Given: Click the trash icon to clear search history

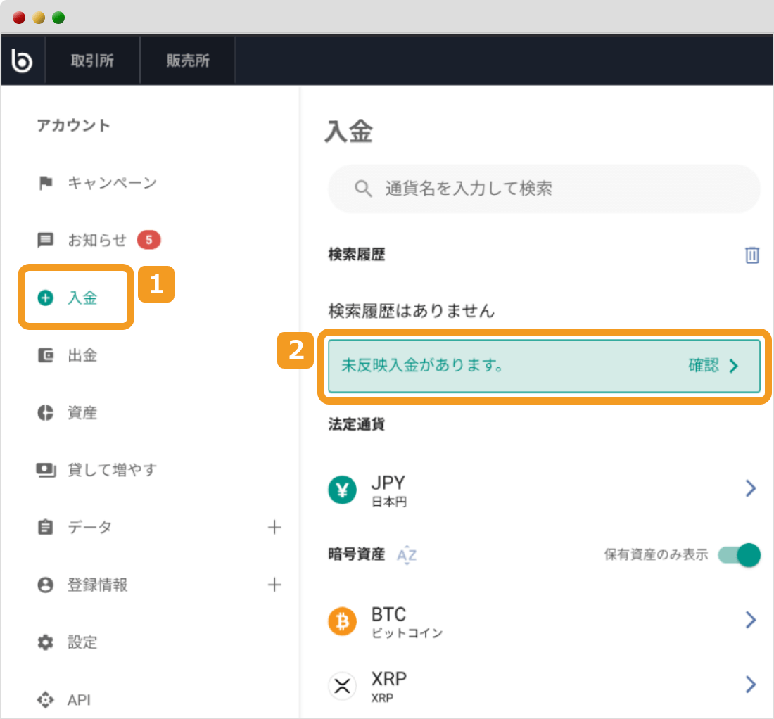Looking at the screenshot, I should point(751,255).
